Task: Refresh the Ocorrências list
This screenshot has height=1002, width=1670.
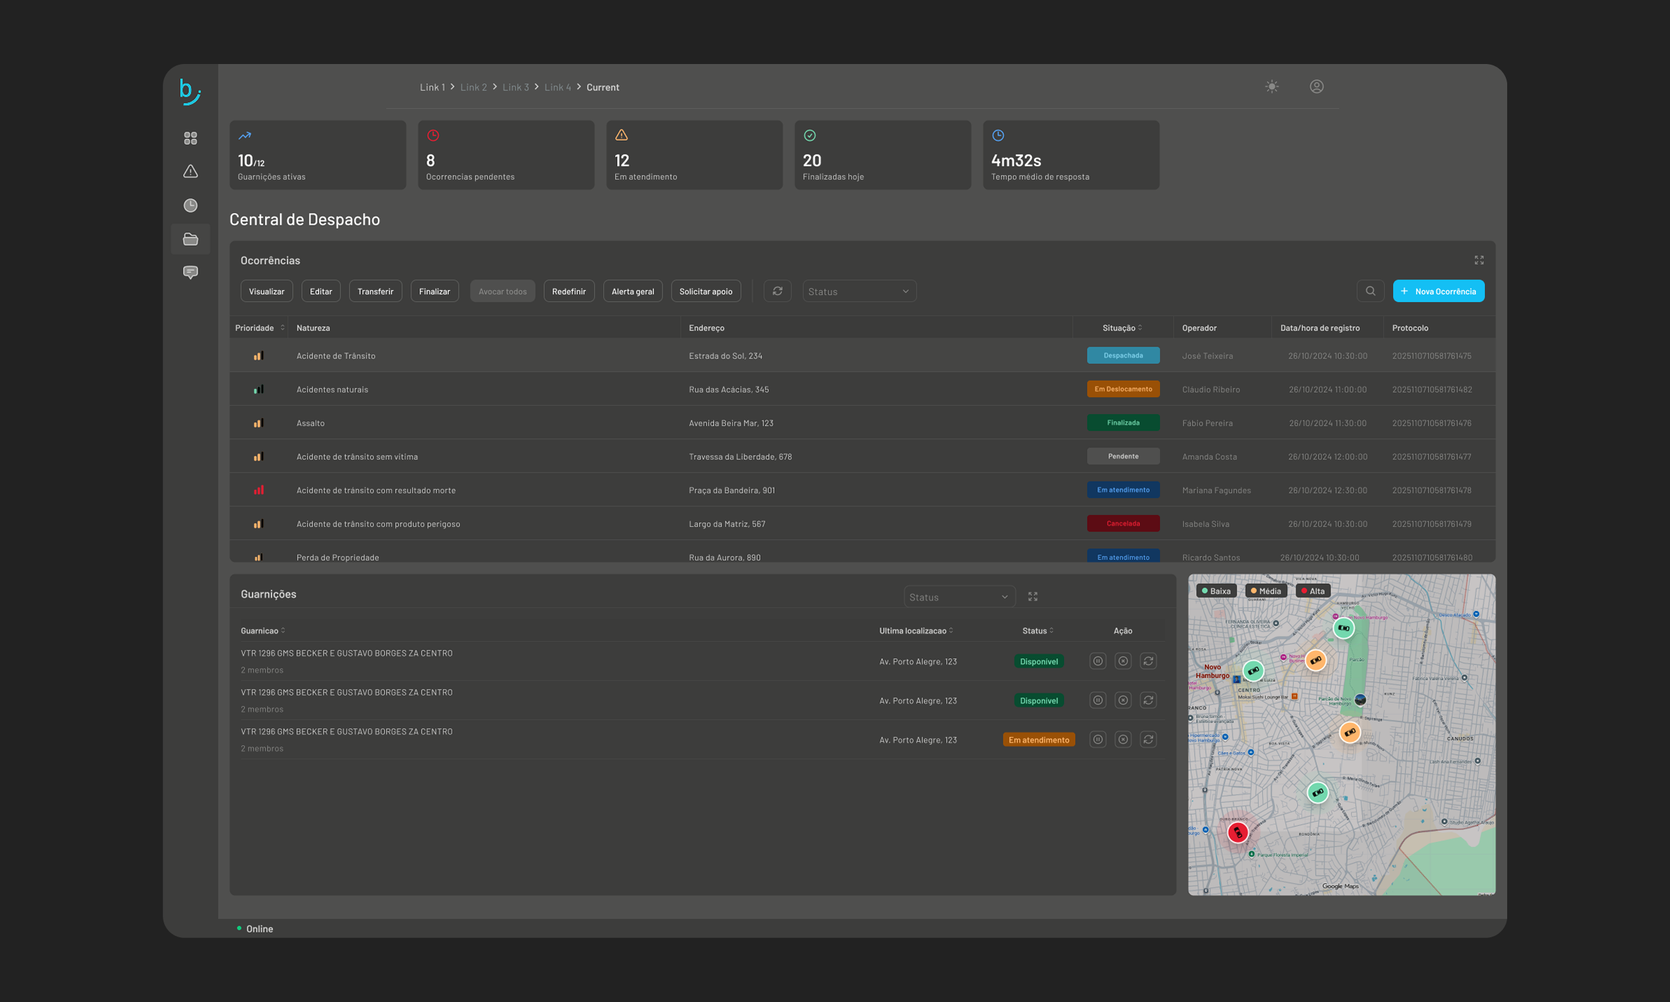Action: tap(777, 291)
